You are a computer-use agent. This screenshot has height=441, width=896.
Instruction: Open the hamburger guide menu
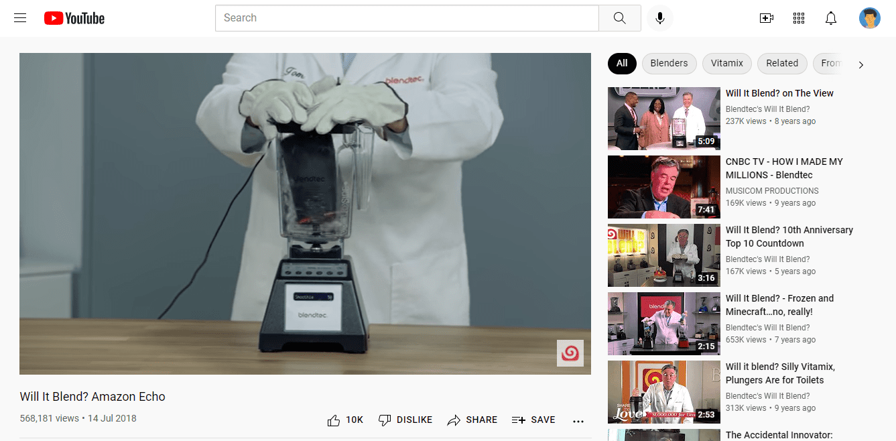tap(20, 18)
